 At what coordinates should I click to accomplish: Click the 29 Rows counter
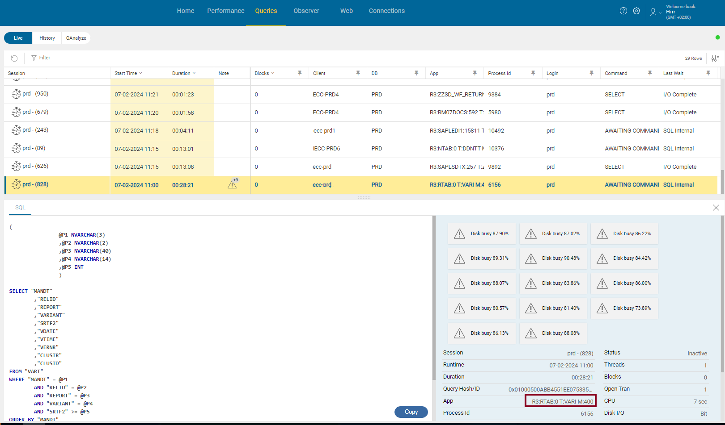693,58
